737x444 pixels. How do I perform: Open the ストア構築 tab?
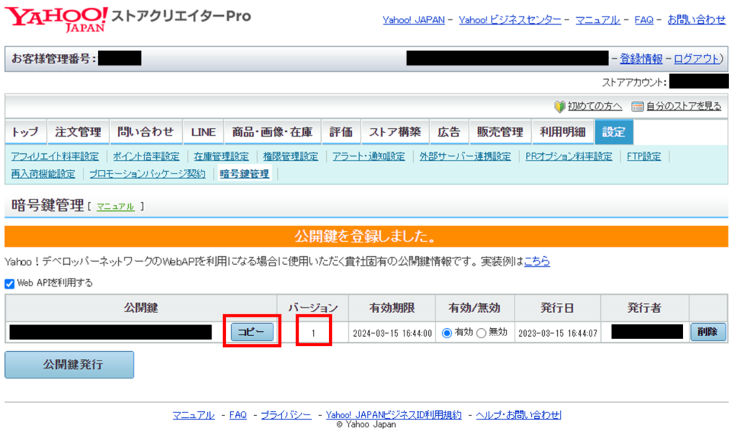394,132
